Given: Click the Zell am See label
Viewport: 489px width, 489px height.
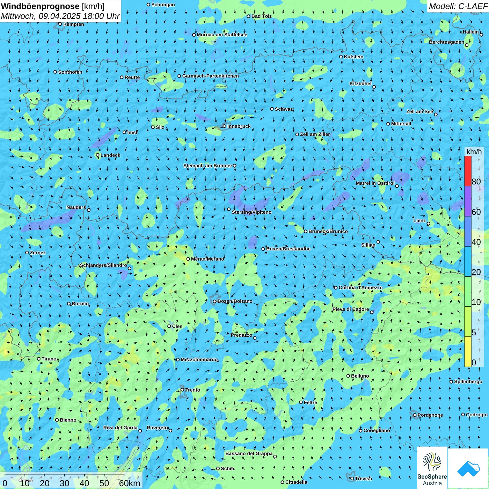Looking at the screenshot, I should point(419,111).
